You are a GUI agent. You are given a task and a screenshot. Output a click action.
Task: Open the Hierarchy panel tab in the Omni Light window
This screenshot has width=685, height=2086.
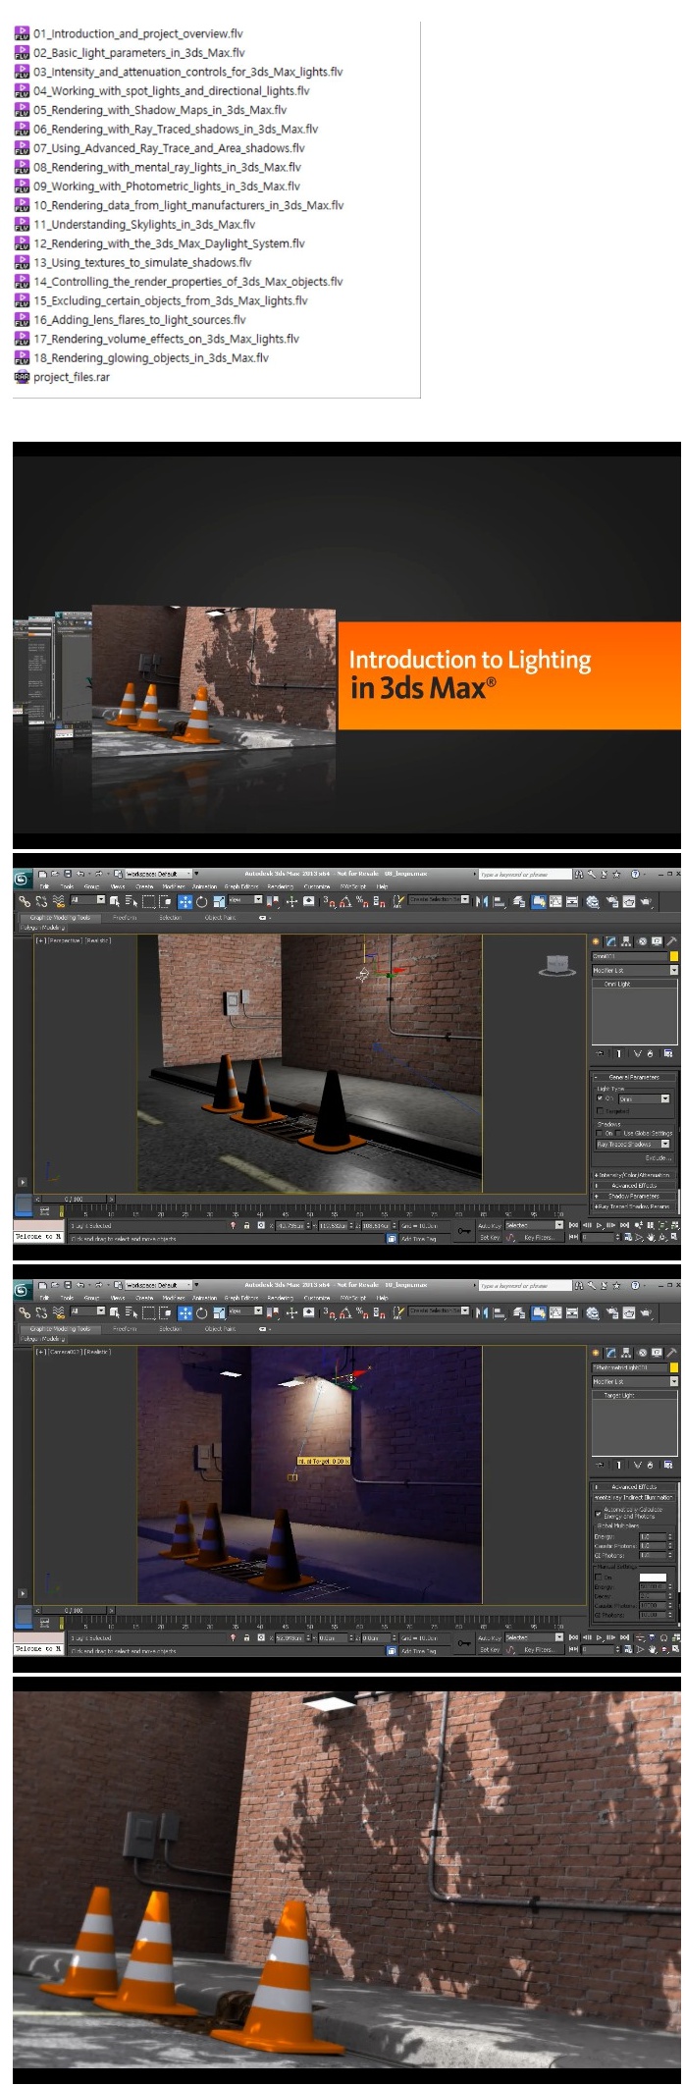click(625, 941)
